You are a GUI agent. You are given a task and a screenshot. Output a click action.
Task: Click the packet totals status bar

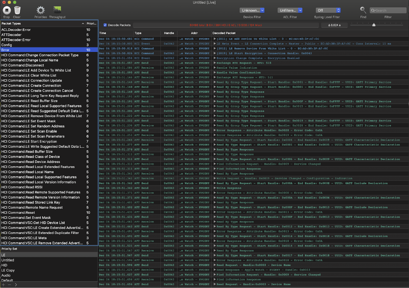[x=226, y=25]
